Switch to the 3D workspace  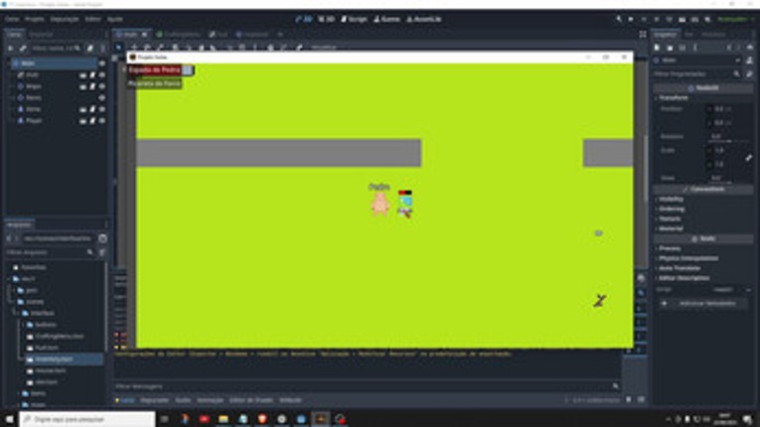click(x=326, y=19)
